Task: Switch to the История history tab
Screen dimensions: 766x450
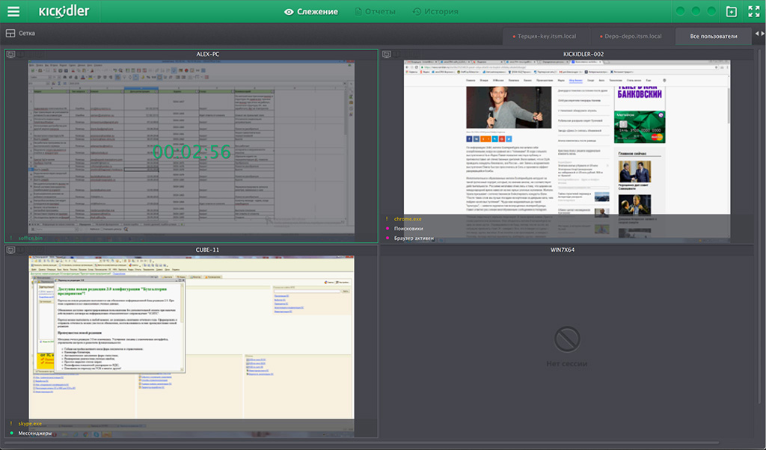Action: pos(435,12)
